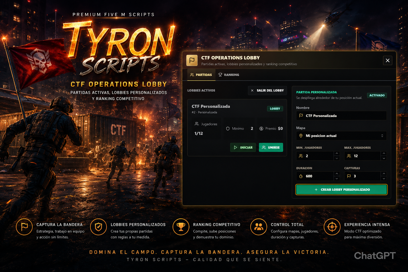The image size is (408, 272).
Task: Click the plus icon in Crear Lobby button
Action: tap(316, 190)
